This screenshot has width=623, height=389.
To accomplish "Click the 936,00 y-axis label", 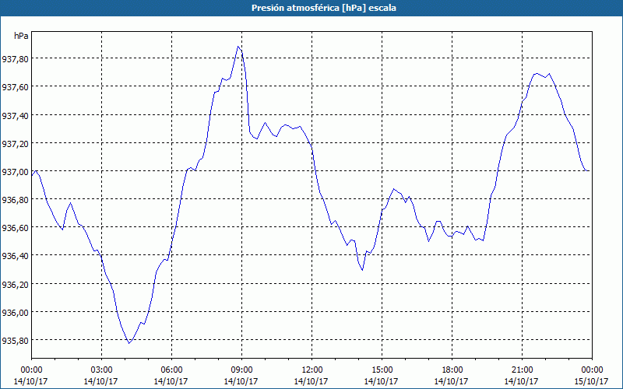I will click(16, 313).
